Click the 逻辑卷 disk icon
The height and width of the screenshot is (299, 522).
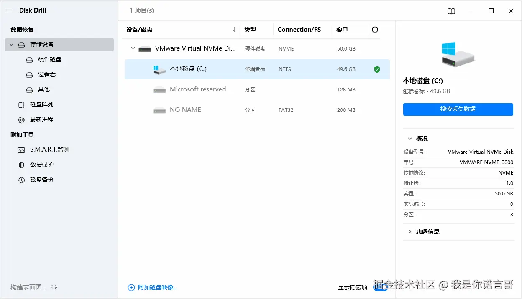[29, 75]
